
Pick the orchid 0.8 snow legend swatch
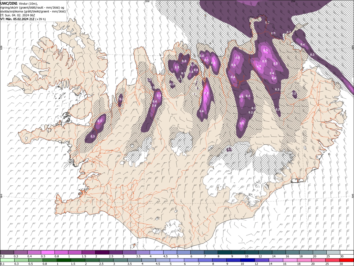point(61,252)
